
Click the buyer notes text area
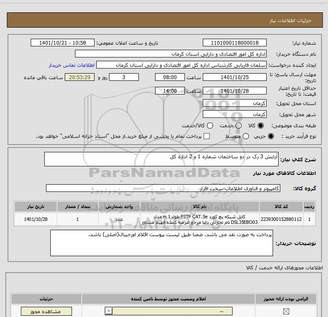click(161, 243)
